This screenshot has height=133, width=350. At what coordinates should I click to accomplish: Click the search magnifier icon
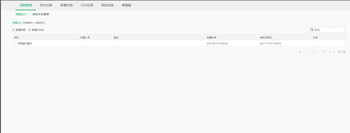tap(312, 30)
